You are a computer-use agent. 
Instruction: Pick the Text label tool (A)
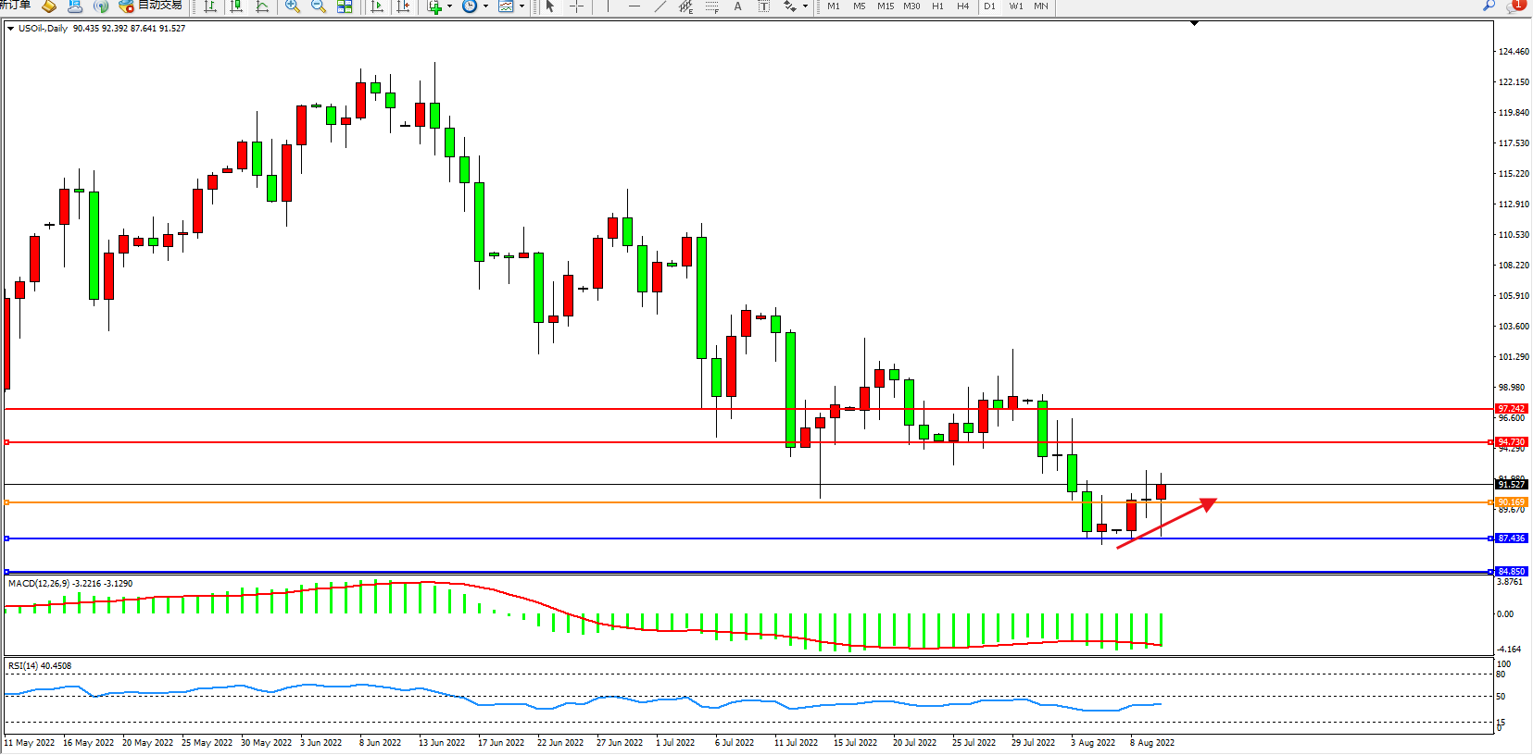tap(737, 6)
